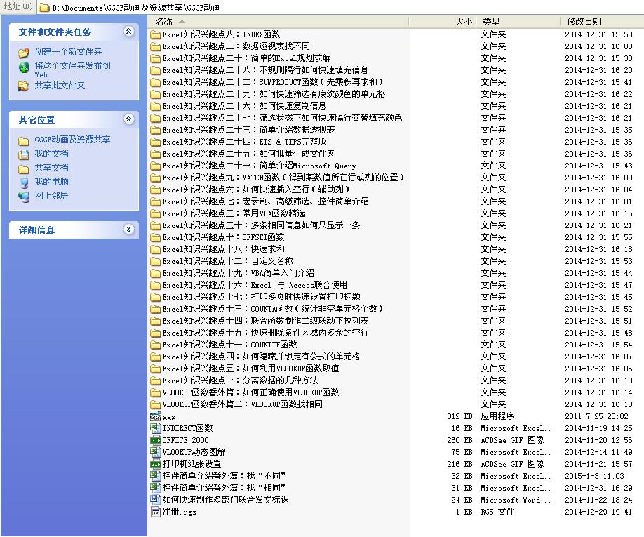Click the VLOOKUP动态图解 Excel file icon

(156, 452)
